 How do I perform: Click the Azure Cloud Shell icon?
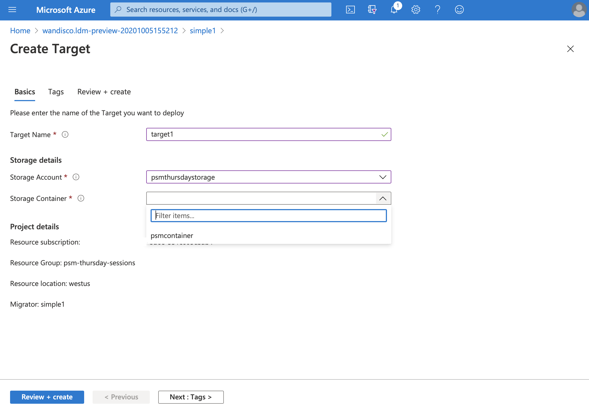351,10
